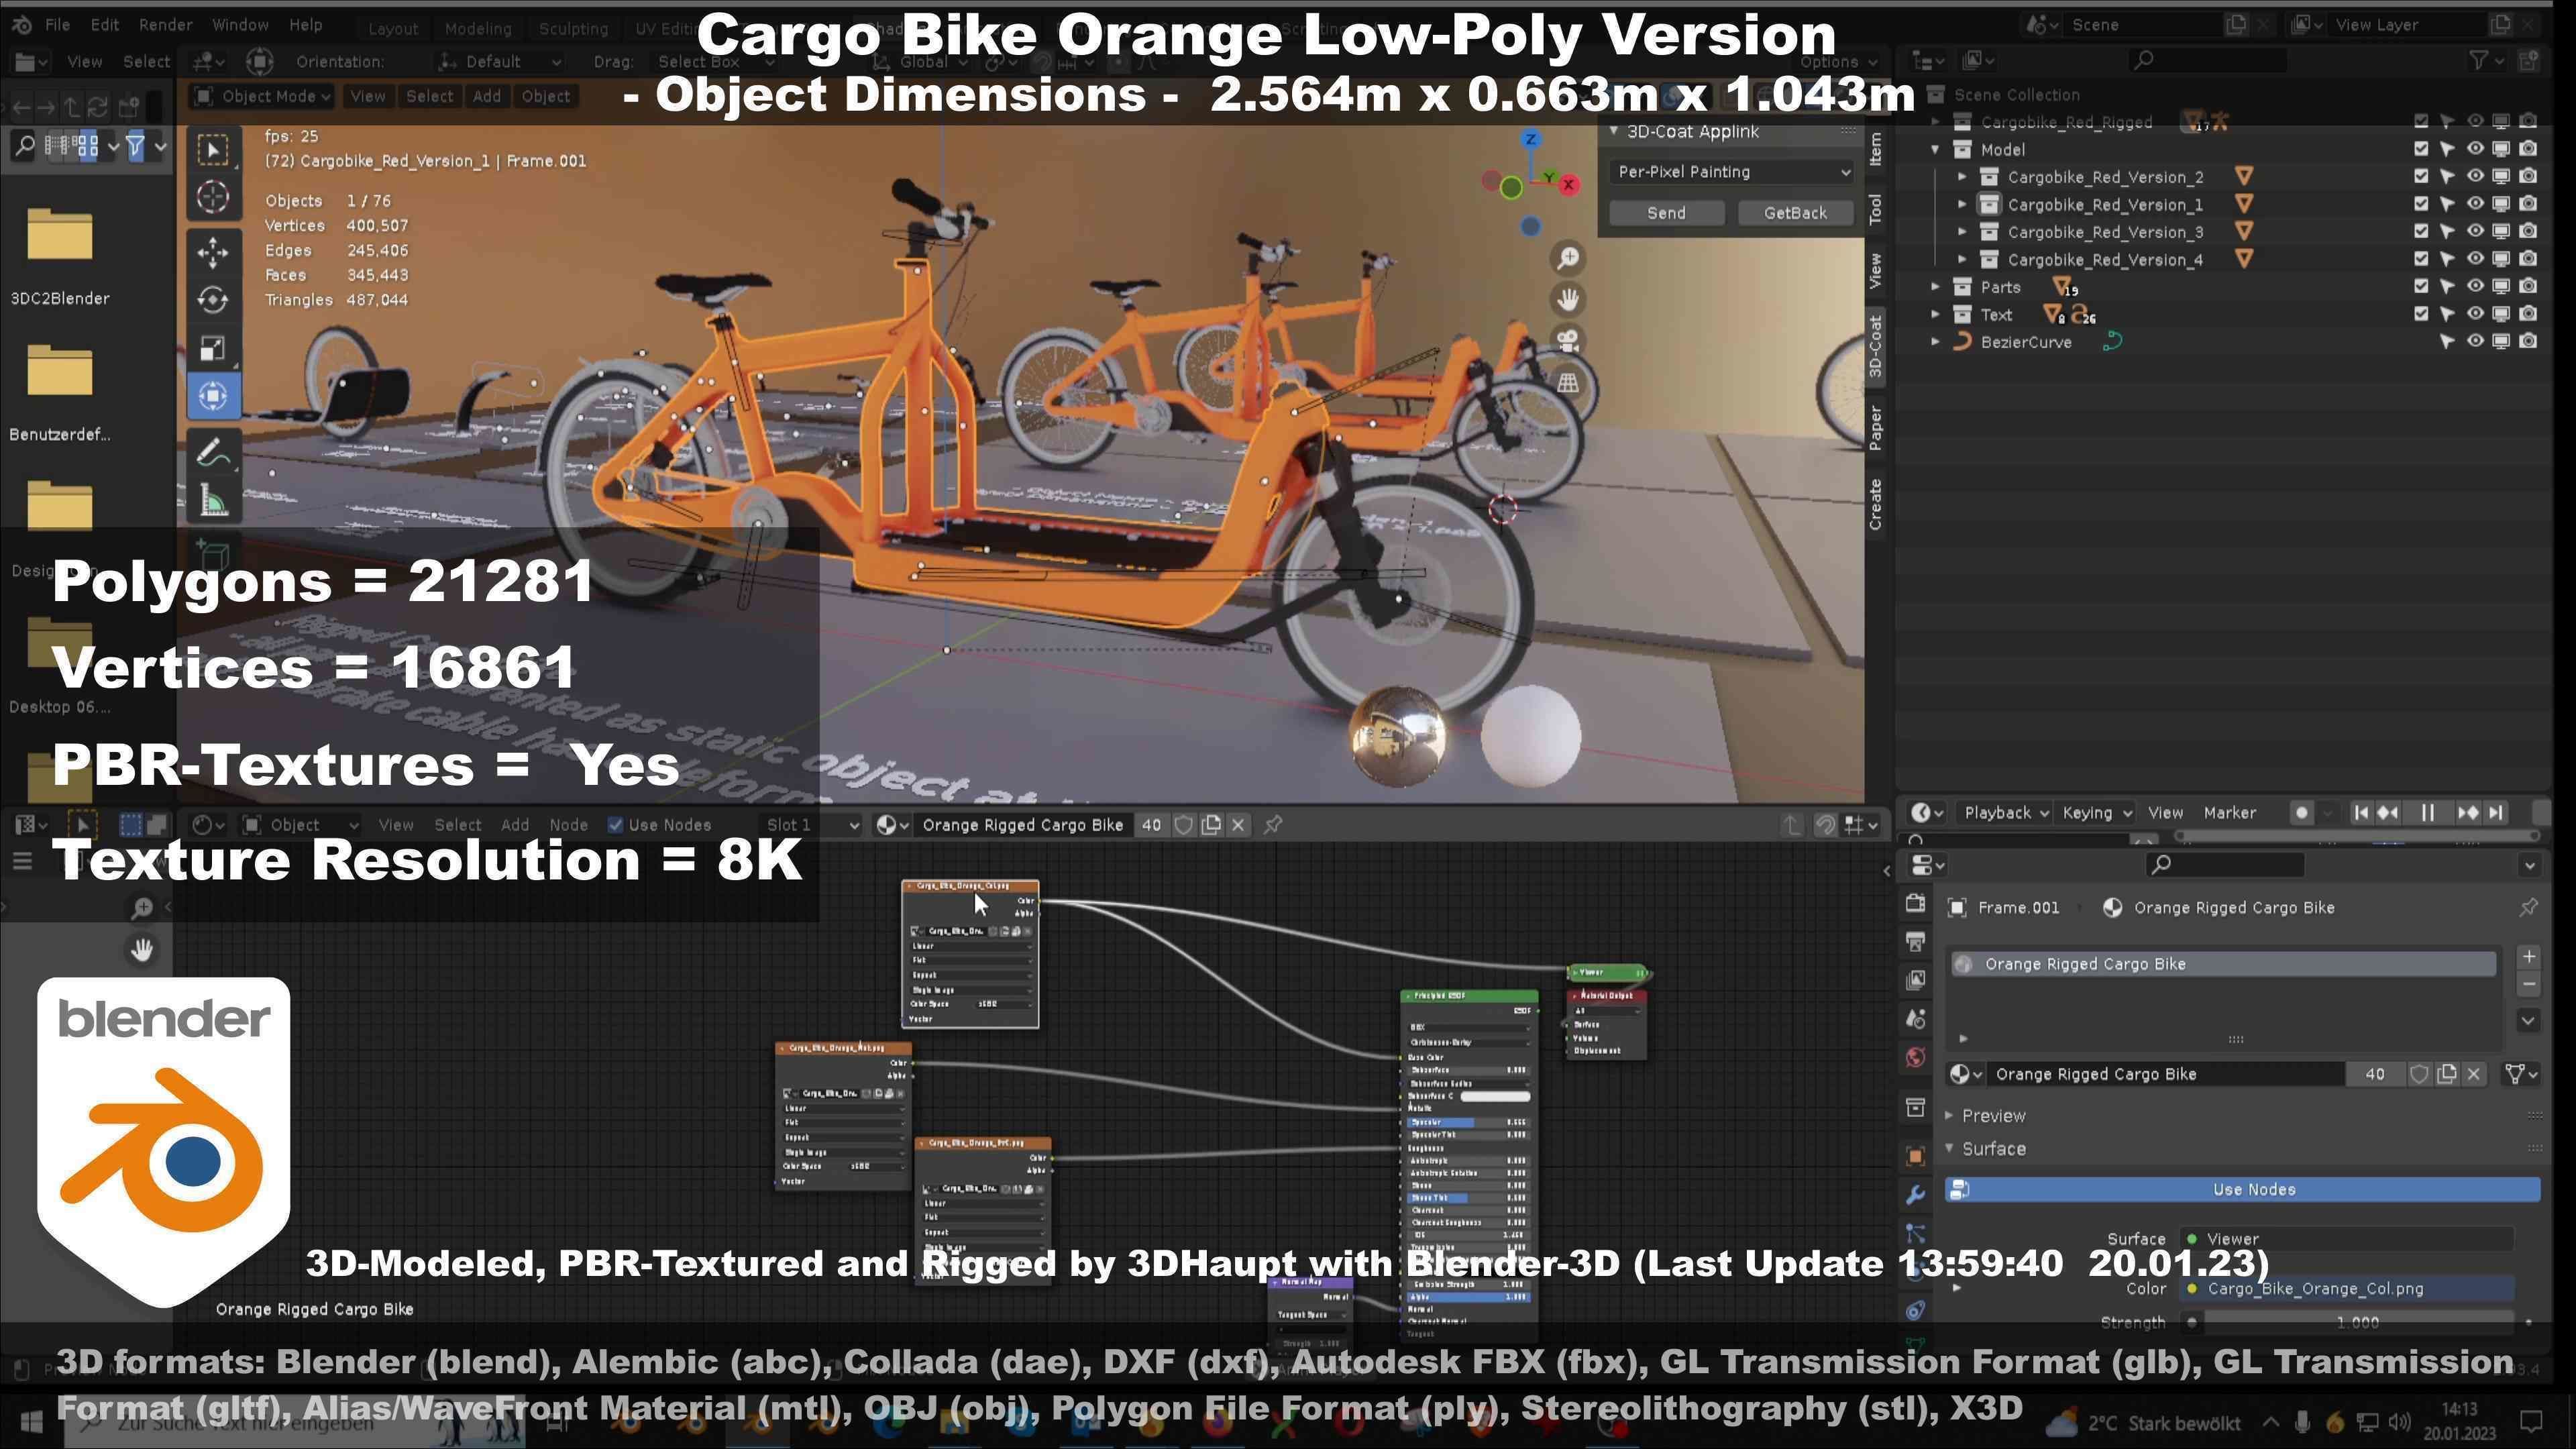Open Playback dropdown in timeline
This screenshot has height=1449, width=2576.
point(2006,813)
